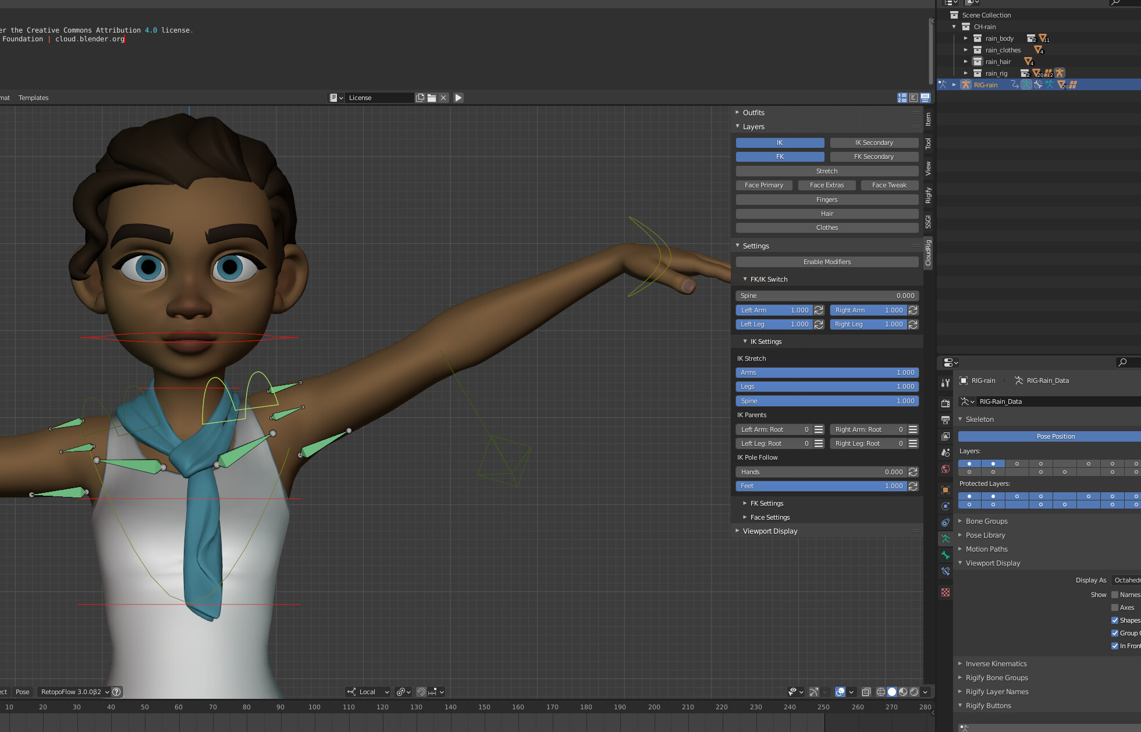Toggle viewport overlays button
Image resolution: width=1141 pixels, height=732 pixels.
[840, 692]
